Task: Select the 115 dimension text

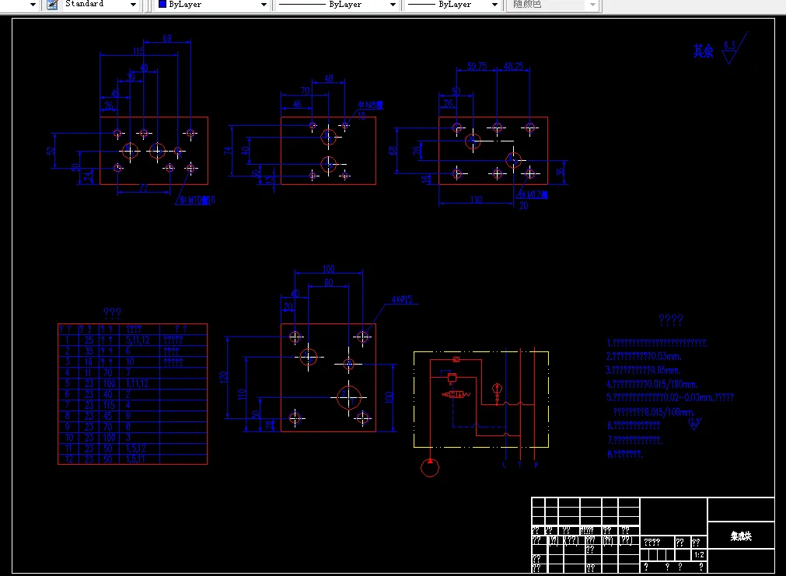Action: coord(138,51)
